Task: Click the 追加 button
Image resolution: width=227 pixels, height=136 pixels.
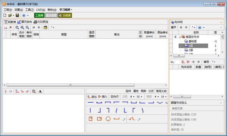Action: [92, 97]
